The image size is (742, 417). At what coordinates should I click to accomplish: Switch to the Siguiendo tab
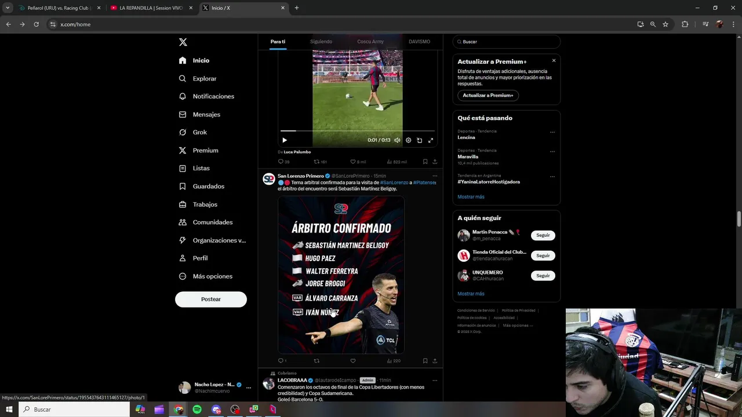(x=321, y=42)
